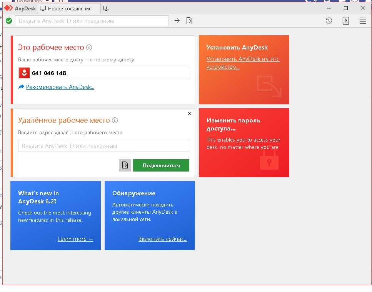
Task: Click the Изменить пароль доступа tile
Action: click(244, 142)
